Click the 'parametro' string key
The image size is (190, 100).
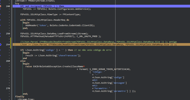(x=120, y=91)
